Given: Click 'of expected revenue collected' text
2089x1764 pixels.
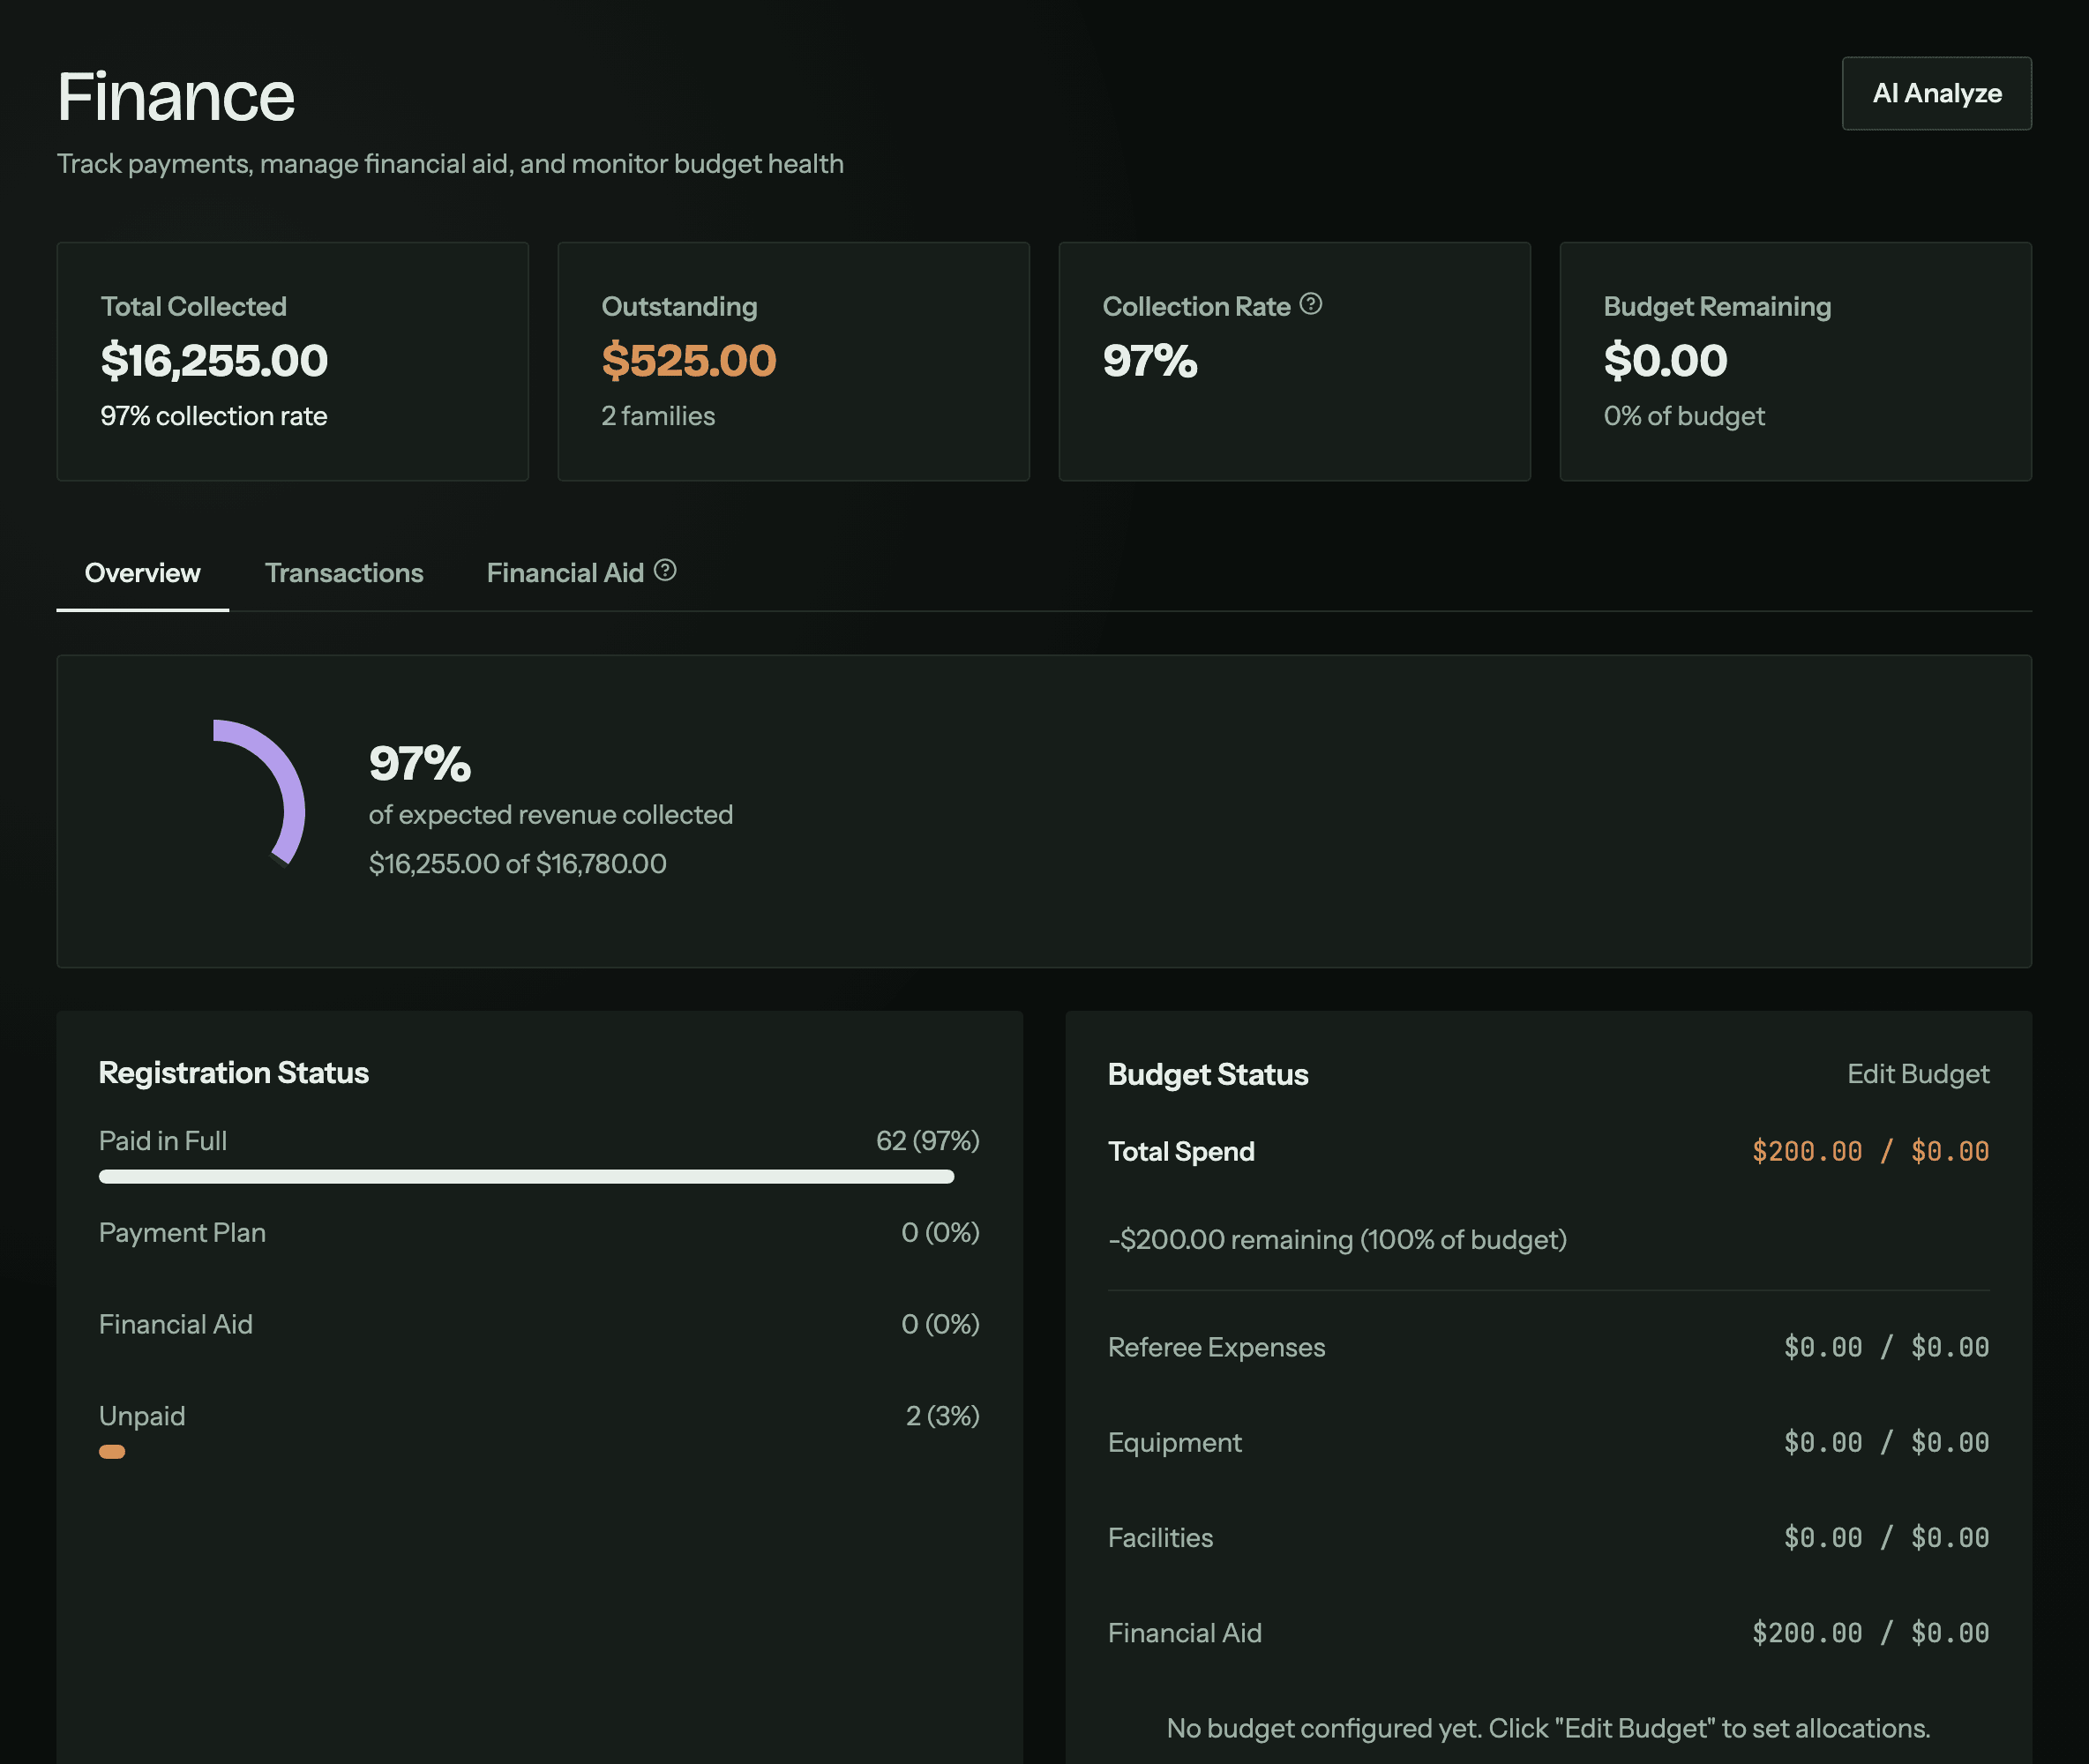Looking at the screenshot, I should [551, 815].
